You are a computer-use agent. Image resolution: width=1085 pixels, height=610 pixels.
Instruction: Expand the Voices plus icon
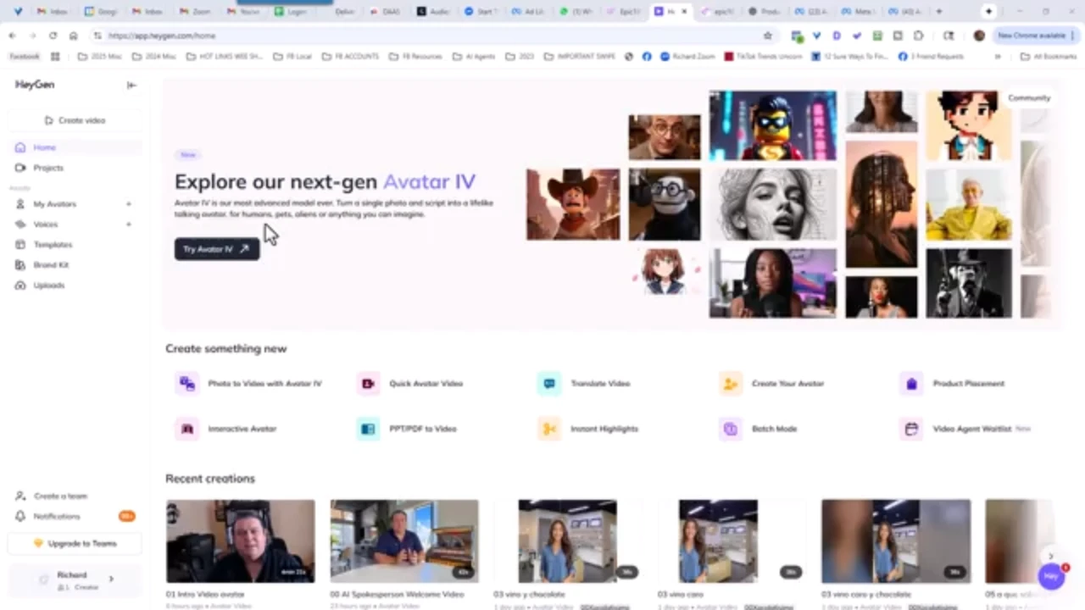129,225
